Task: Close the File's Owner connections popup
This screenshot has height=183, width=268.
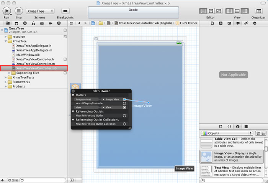Action: [73, 91]
